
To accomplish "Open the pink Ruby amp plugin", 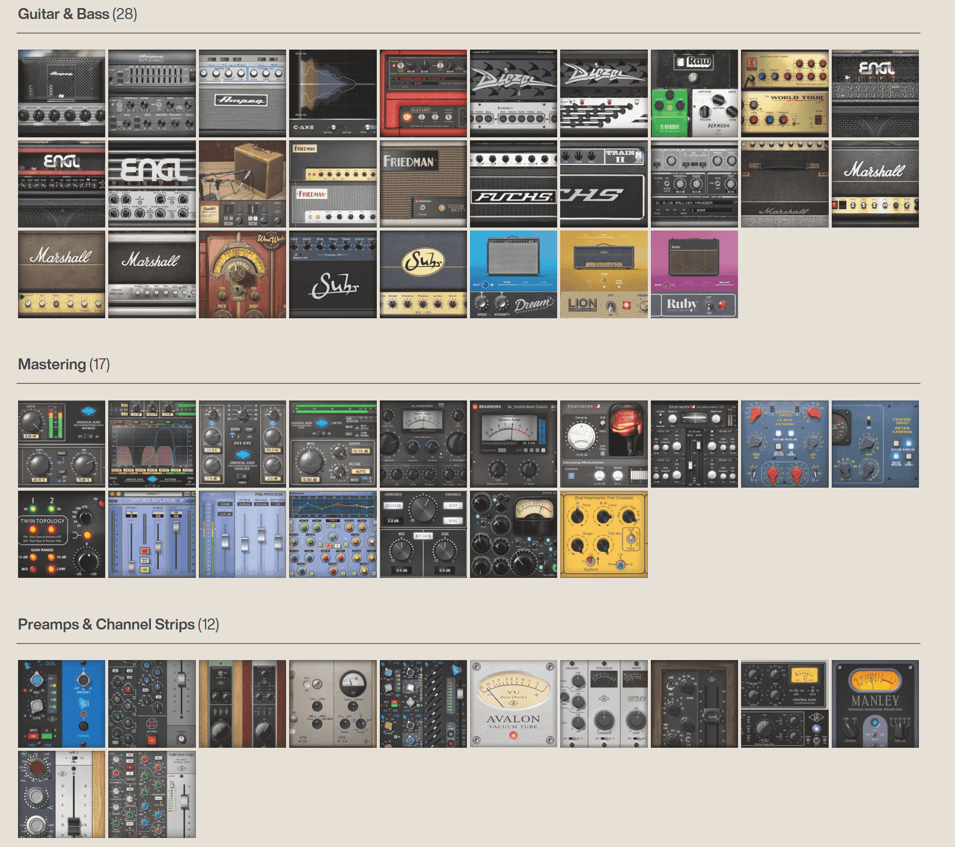I will [694, 274].
